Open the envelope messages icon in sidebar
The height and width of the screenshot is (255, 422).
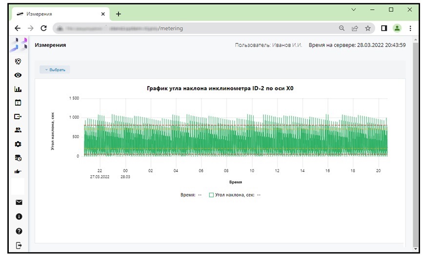[x=19, y=202]
